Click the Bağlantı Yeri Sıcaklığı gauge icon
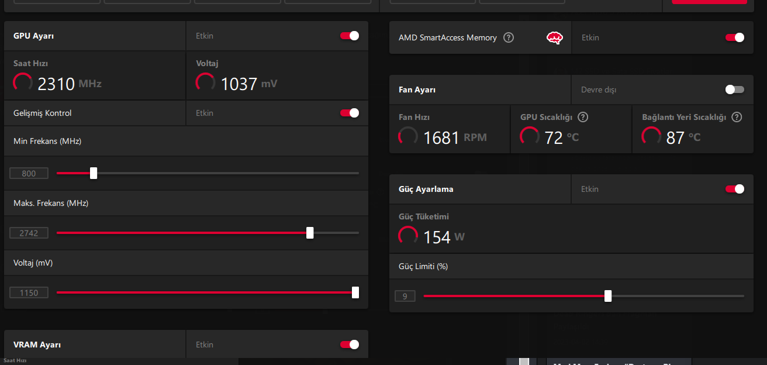767x365 pixels. [x=651, y=137]
